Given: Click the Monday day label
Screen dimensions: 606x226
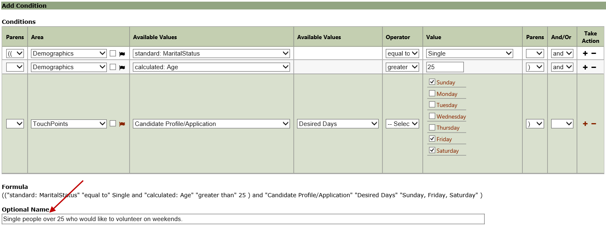Looking at the screenshot, I should click(x=447, y=94).
